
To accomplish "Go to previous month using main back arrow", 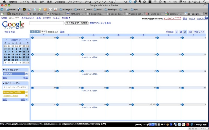I will click(32, 32).
